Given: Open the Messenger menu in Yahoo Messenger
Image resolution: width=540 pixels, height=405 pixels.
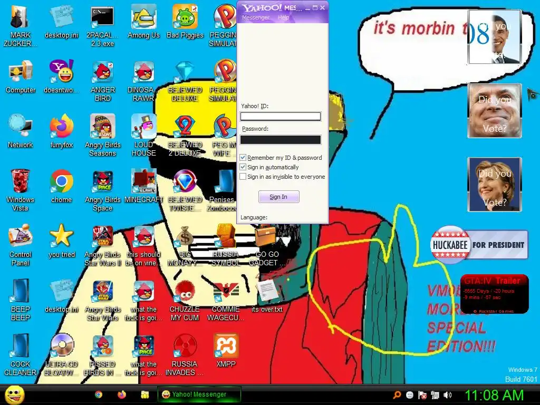Looking at the screenshot, I should [256, 17].
